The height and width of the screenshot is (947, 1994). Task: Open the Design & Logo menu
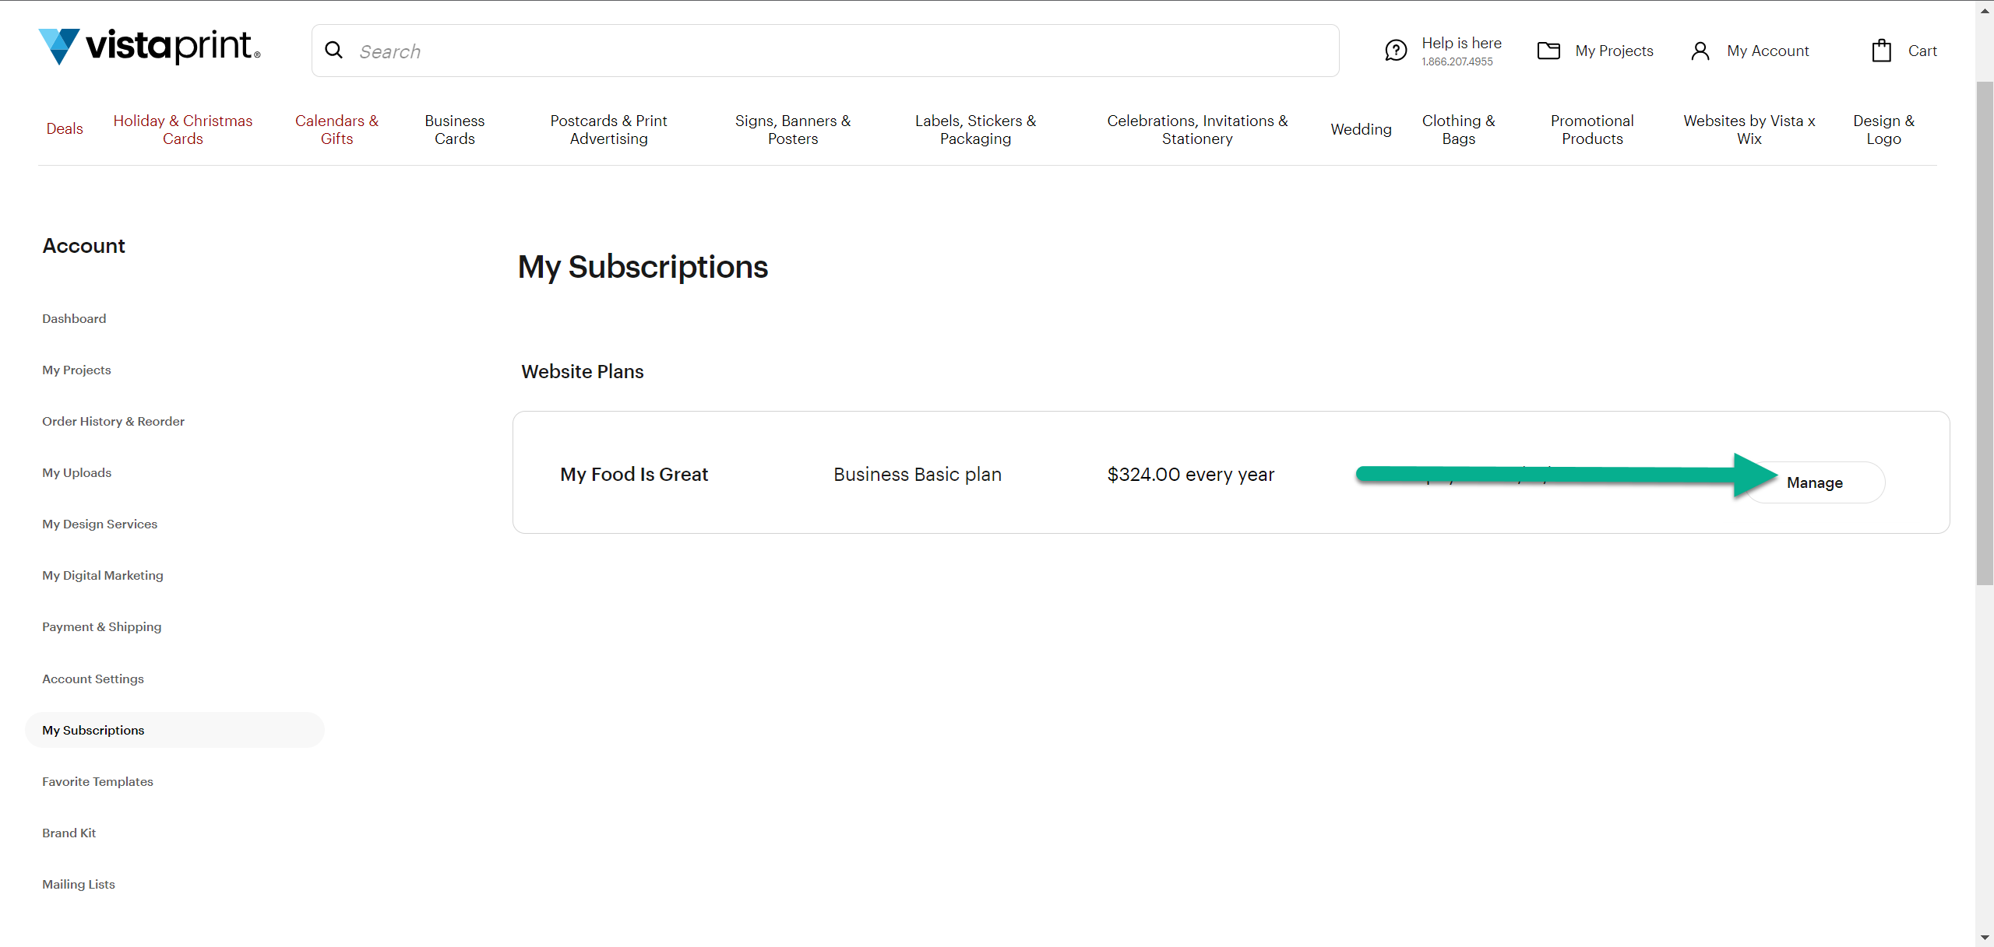click(1883, 129)
